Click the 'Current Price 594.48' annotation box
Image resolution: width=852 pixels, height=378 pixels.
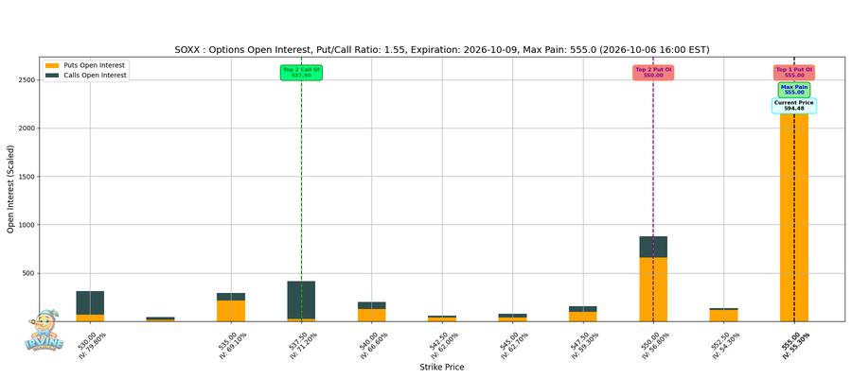pyautogui.click(x=794, y=105)
